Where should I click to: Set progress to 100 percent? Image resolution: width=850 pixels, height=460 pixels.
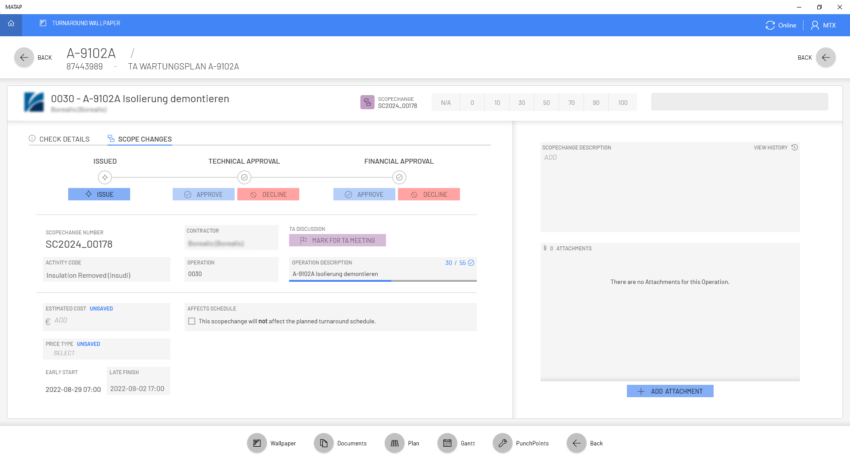pos(622,103)
